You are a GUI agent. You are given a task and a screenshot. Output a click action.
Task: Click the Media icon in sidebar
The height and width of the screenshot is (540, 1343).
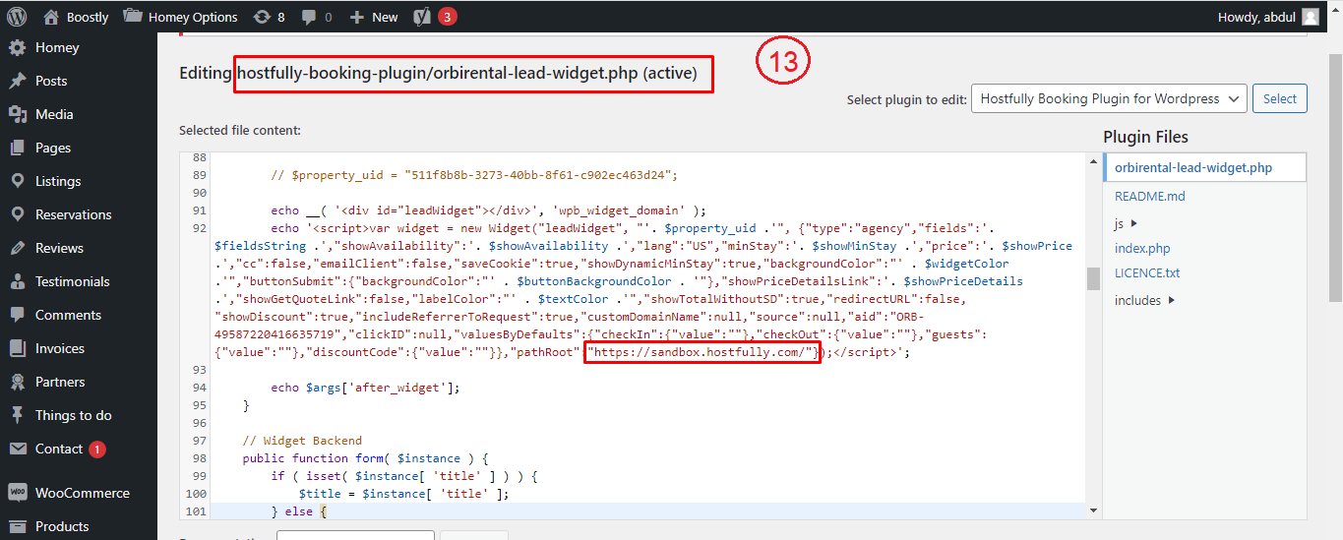17,114
